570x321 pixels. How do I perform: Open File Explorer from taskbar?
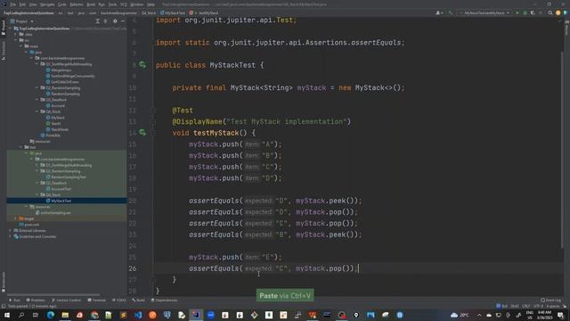coord(65,315)
